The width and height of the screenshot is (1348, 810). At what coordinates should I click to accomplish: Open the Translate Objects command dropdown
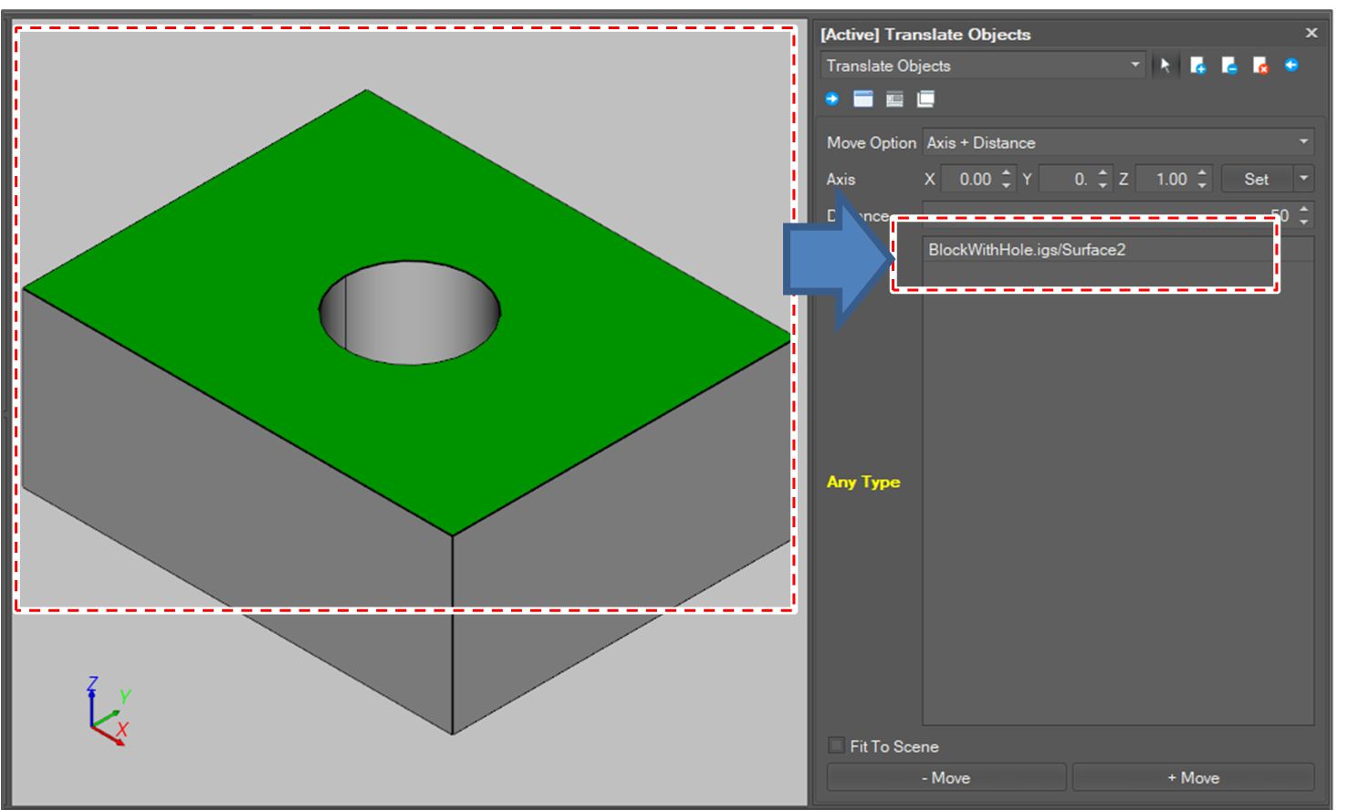[1134, 65]
